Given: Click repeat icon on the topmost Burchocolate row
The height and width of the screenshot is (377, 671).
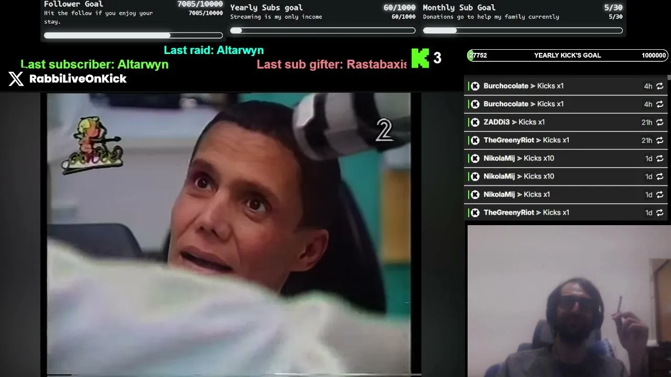Looking at the screenshot, I should [659, 86].
